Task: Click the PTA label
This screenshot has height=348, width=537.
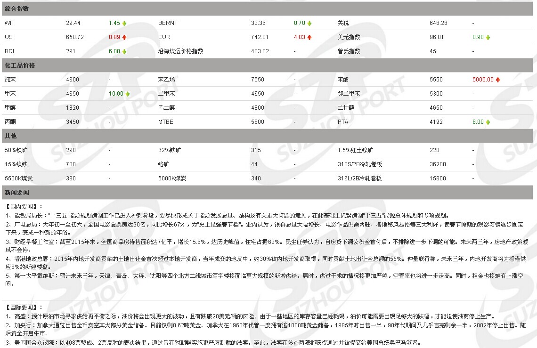Action: pyautogui.click(x=342, y=121)
